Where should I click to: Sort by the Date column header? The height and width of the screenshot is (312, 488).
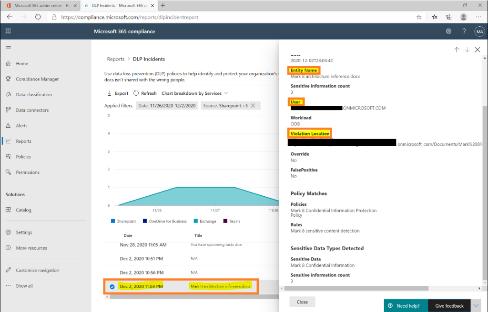[128, 235]
